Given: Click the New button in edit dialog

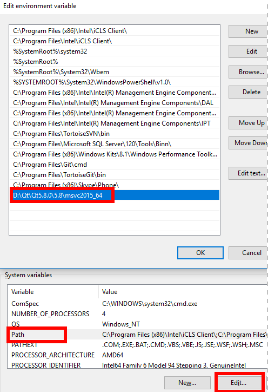Looking at the screenshot, I should 248,31.
